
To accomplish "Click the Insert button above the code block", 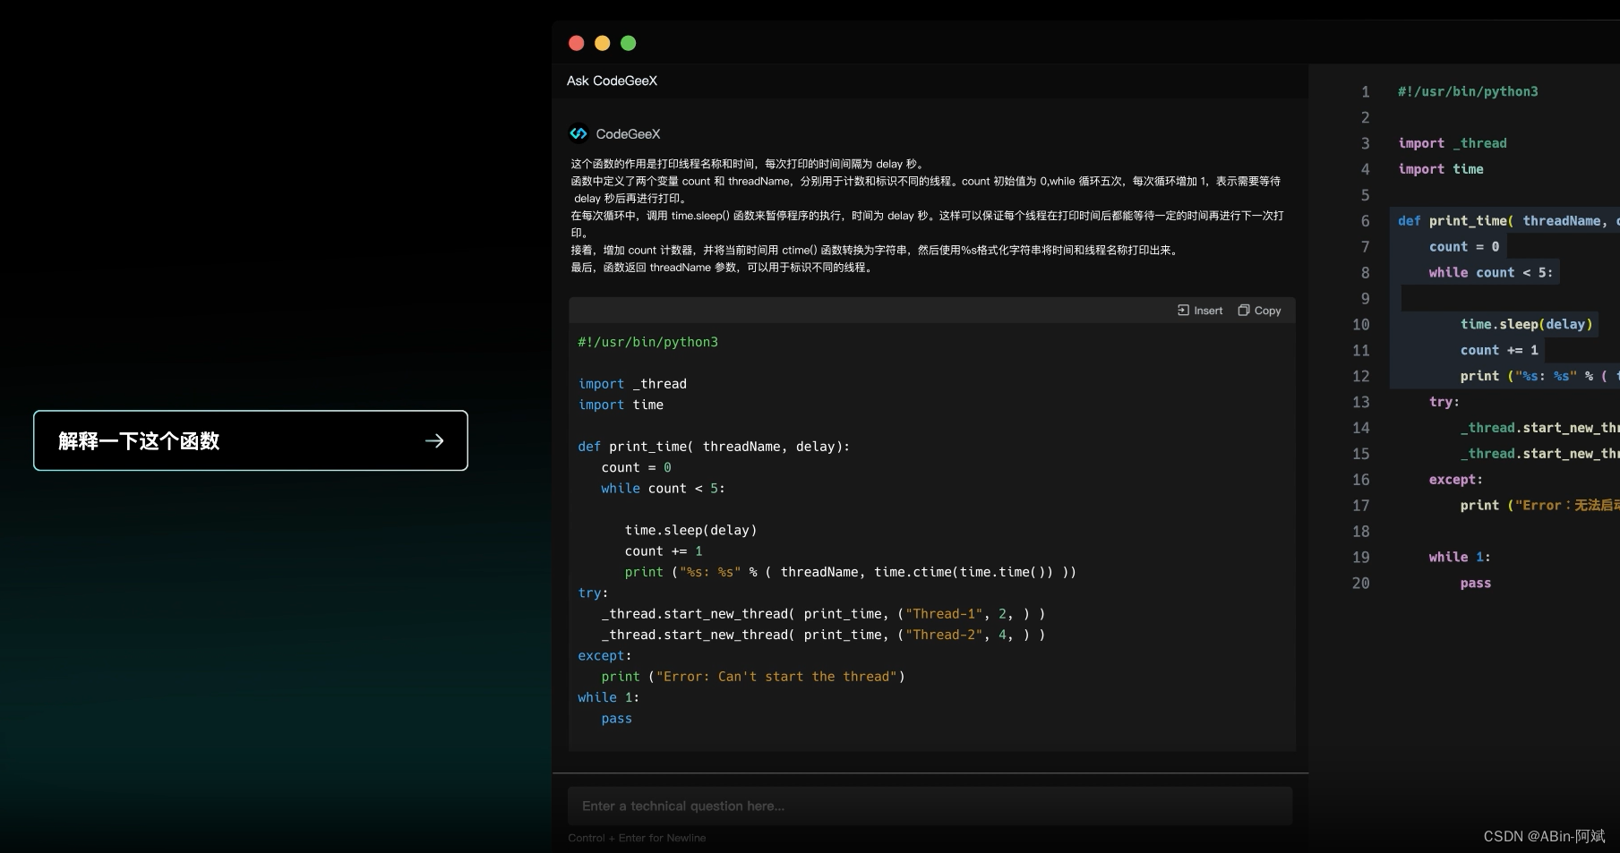I will point(1200,311).
